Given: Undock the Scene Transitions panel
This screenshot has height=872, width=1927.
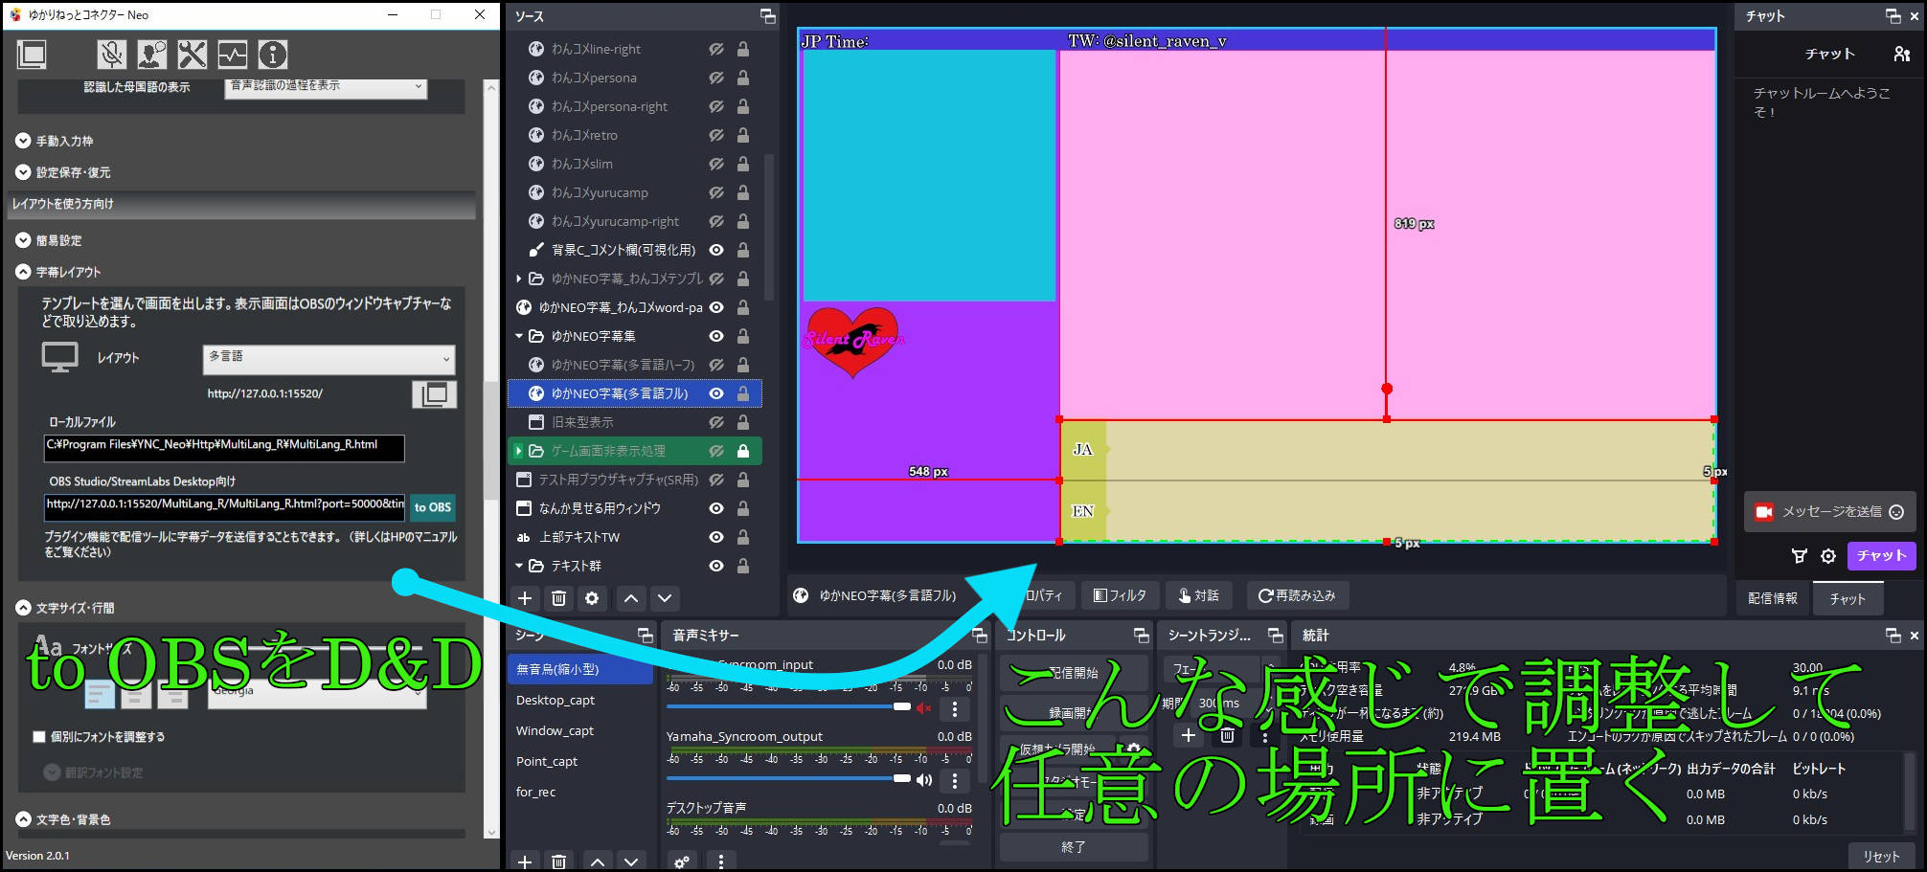Looking at the screenshot, I should (x=1275, y=635).
